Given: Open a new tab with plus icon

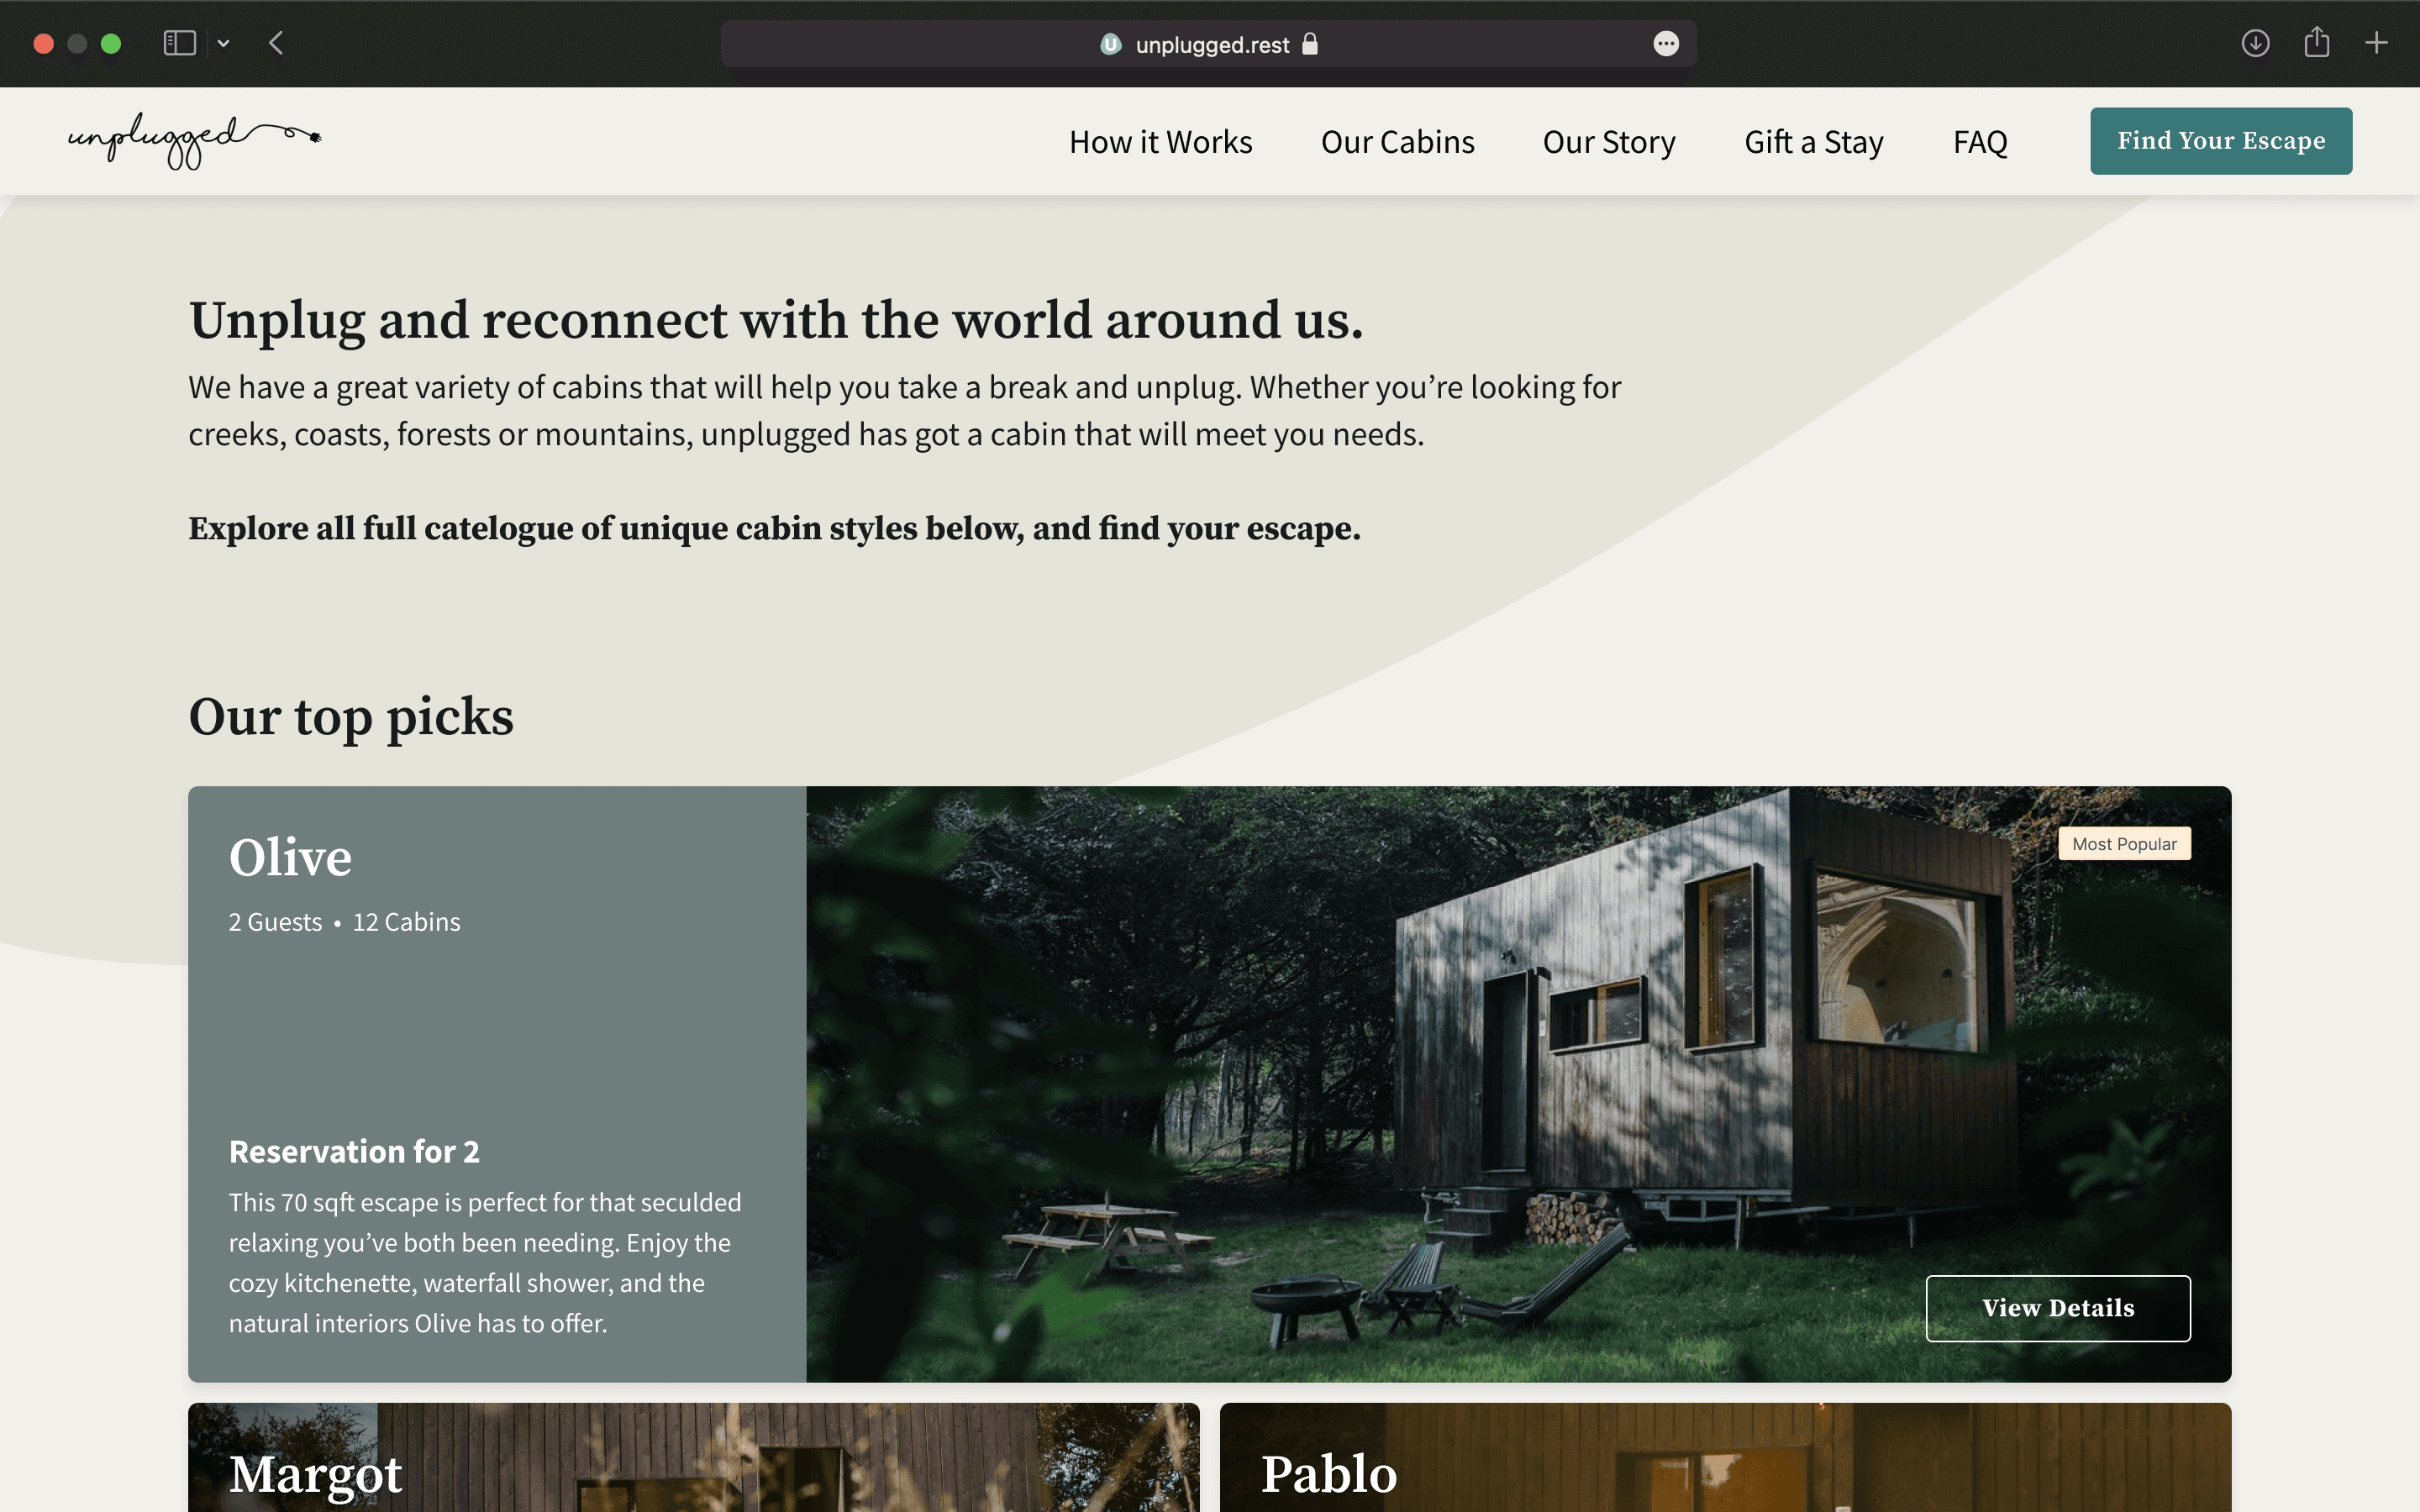Looking at the screenshot, I should pyautogui.click(x=2377, y=43).
